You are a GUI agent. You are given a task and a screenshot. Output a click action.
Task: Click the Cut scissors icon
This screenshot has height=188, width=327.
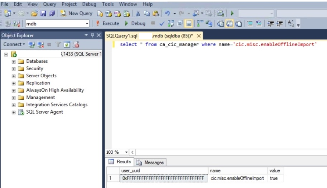[x=138, y=13]
